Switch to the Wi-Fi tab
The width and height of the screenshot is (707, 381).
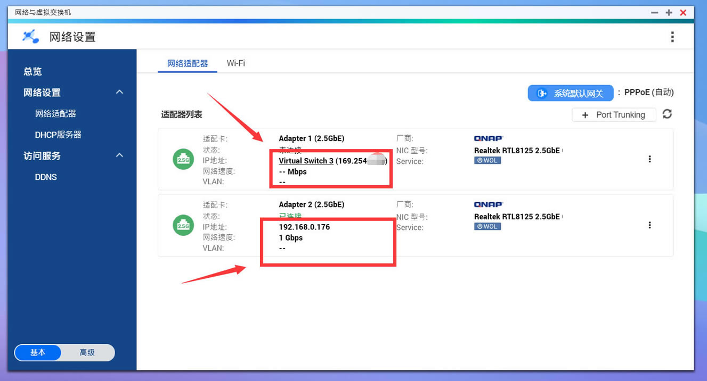click(x=235, y=63)
